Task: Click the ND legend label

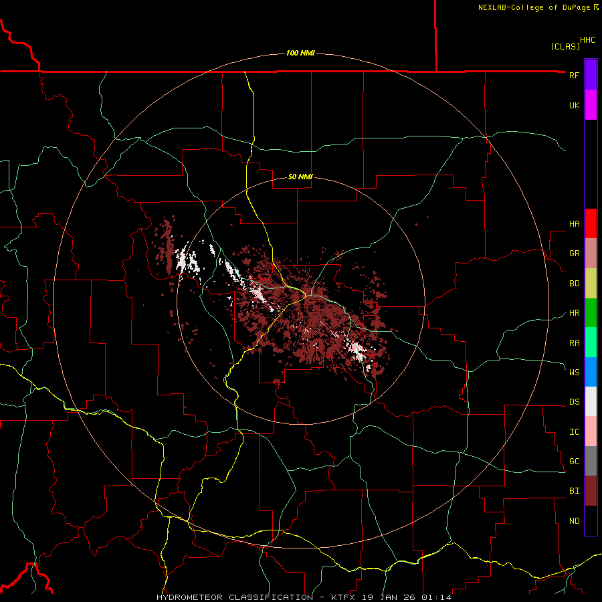Action: click(x=574, y=520)
